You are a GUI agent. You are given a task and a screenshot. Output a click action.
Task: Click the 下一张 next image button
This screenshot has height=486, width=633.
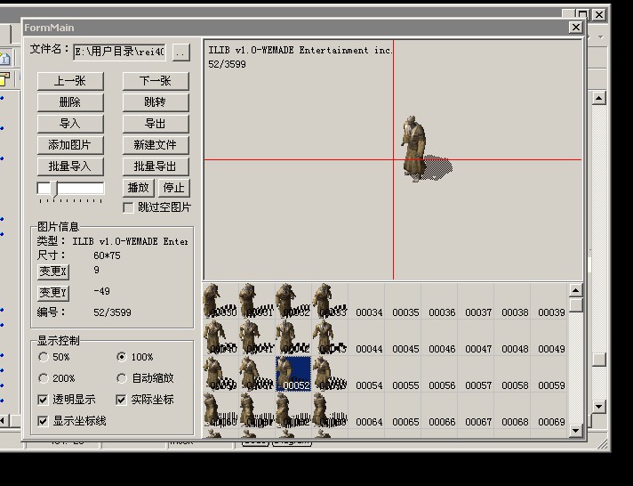click(156, 81)
